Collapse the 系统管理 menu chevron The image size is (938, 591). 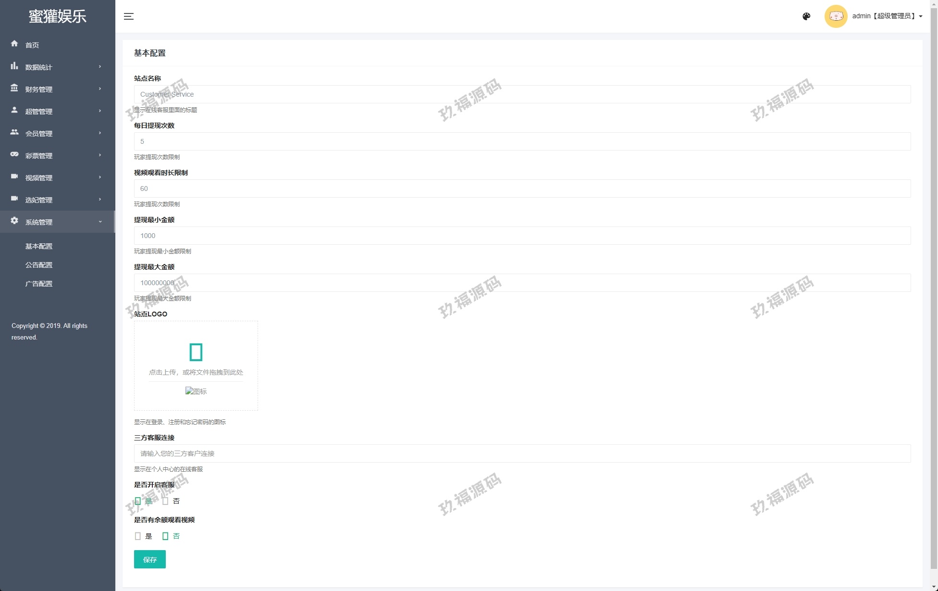click(100, 222)
